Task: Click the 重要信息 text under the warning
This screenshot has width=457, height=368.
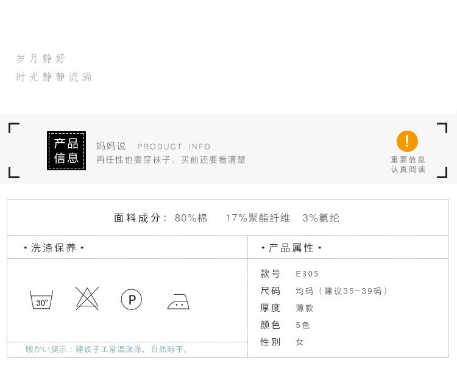Action: [x=408, y=159]
